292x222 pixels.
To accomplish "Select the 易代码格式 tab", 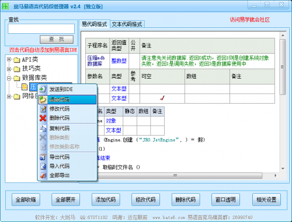I will pyautogui.click(x=95, y=24).
